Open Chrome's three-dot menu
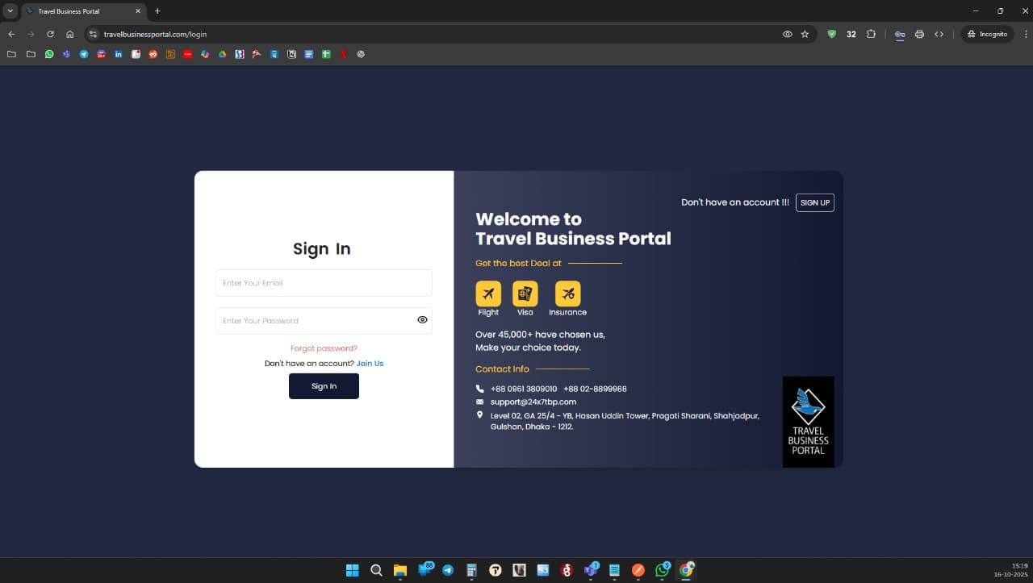This screenshot has height=583, width=1033. (1026, 34)
